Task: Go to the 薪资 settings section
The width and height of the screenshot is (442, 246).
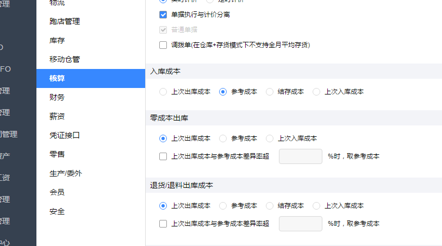Action: click(x=57, y=116)
